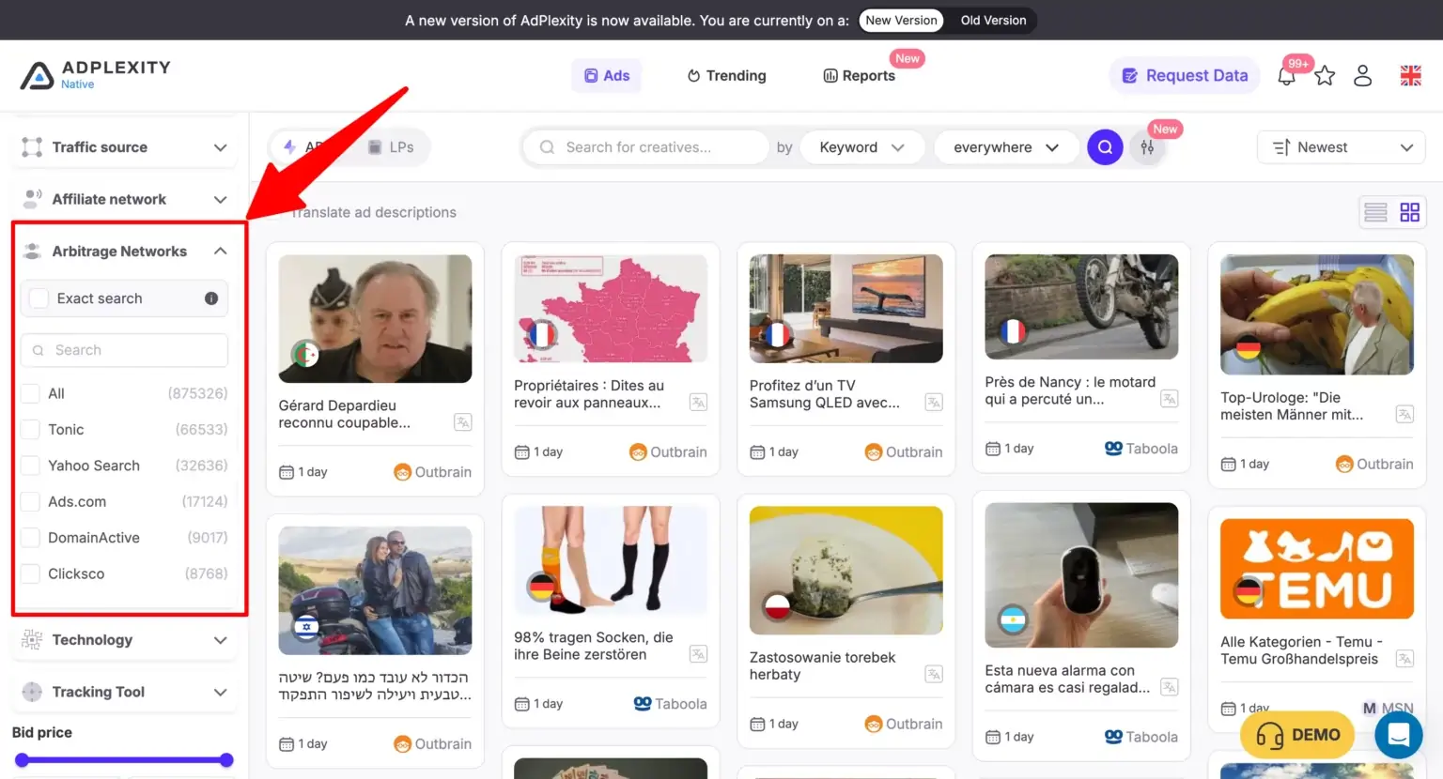Tick the Yahoo Search checkbox
1443x779 pixels.
point(31,466)
